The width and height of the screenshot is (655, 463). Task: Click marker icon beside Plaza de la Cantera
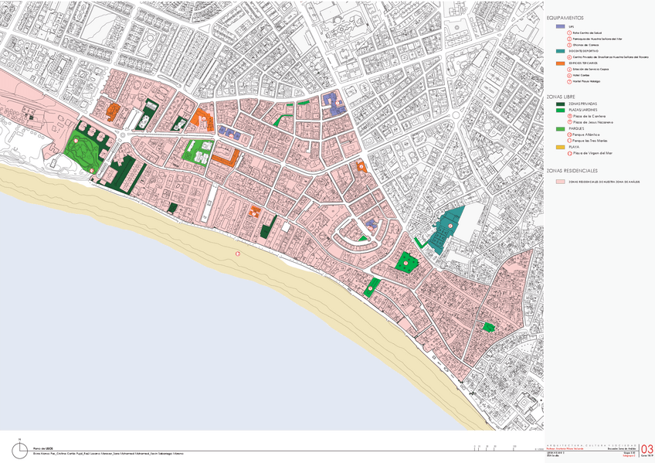[x=569, y=116]
